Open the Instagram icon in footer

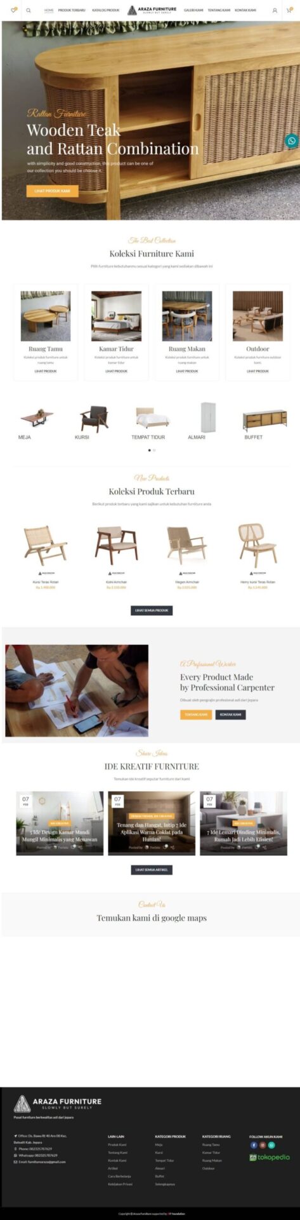(263, 1144)
